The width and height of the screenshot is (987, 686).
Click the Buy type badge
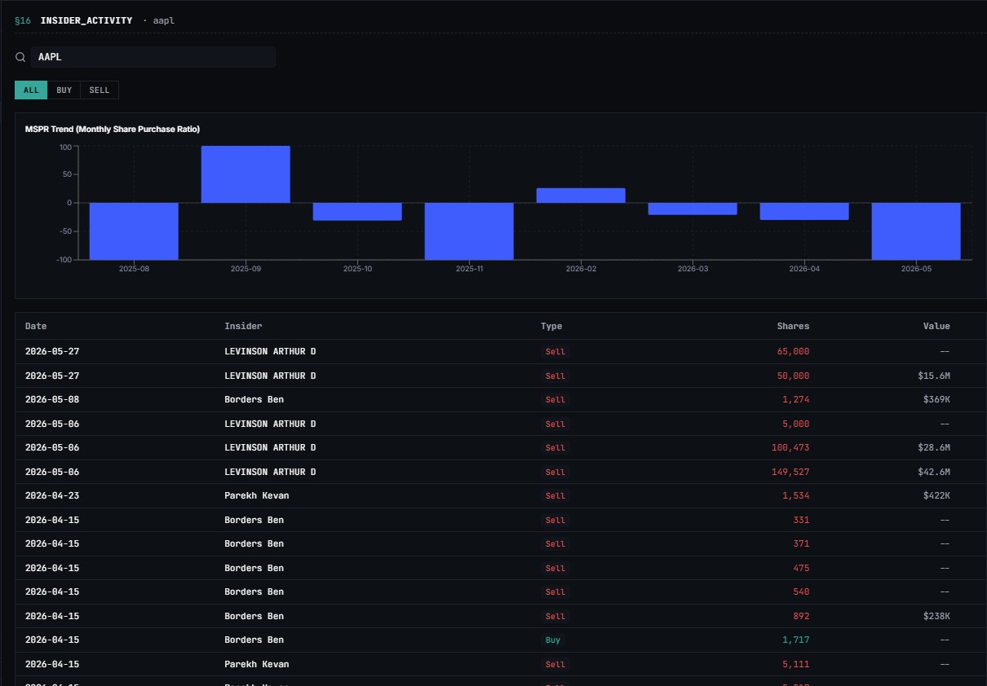(x=553, y=640)
